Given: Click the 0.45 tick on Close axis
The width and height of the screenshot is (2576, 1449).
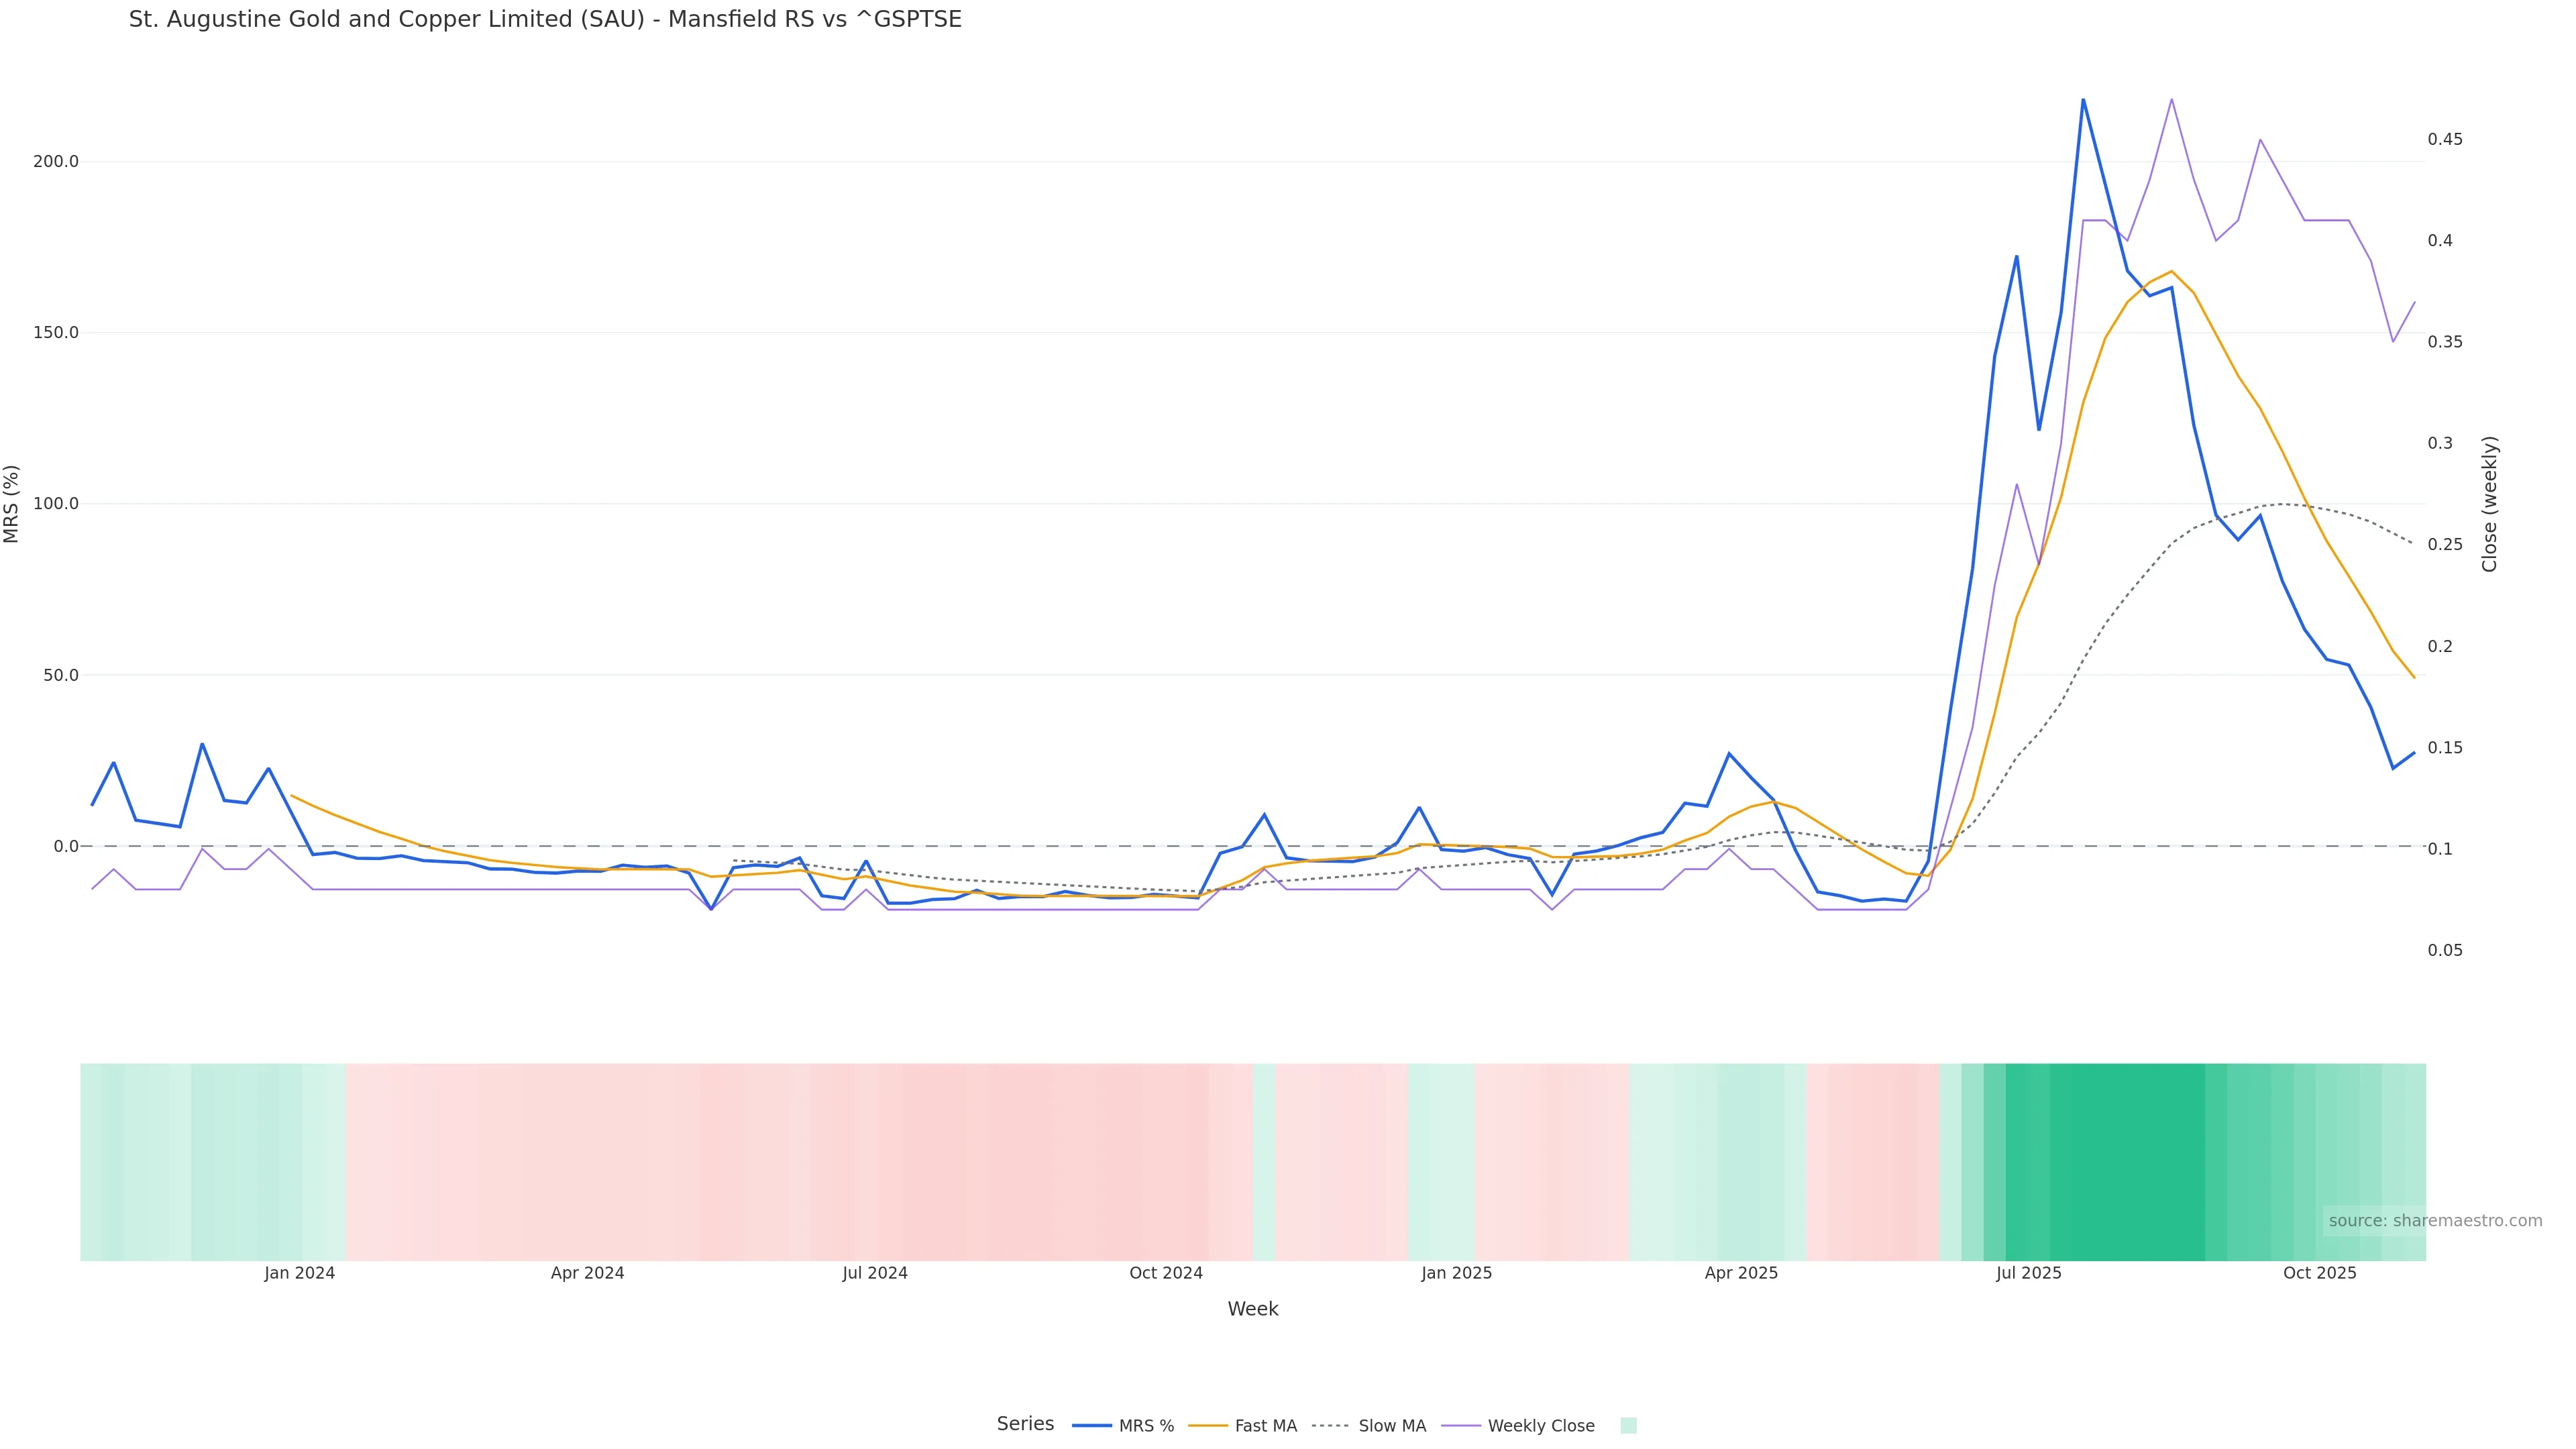Looking at the screenshot, I should [2445, 139].
